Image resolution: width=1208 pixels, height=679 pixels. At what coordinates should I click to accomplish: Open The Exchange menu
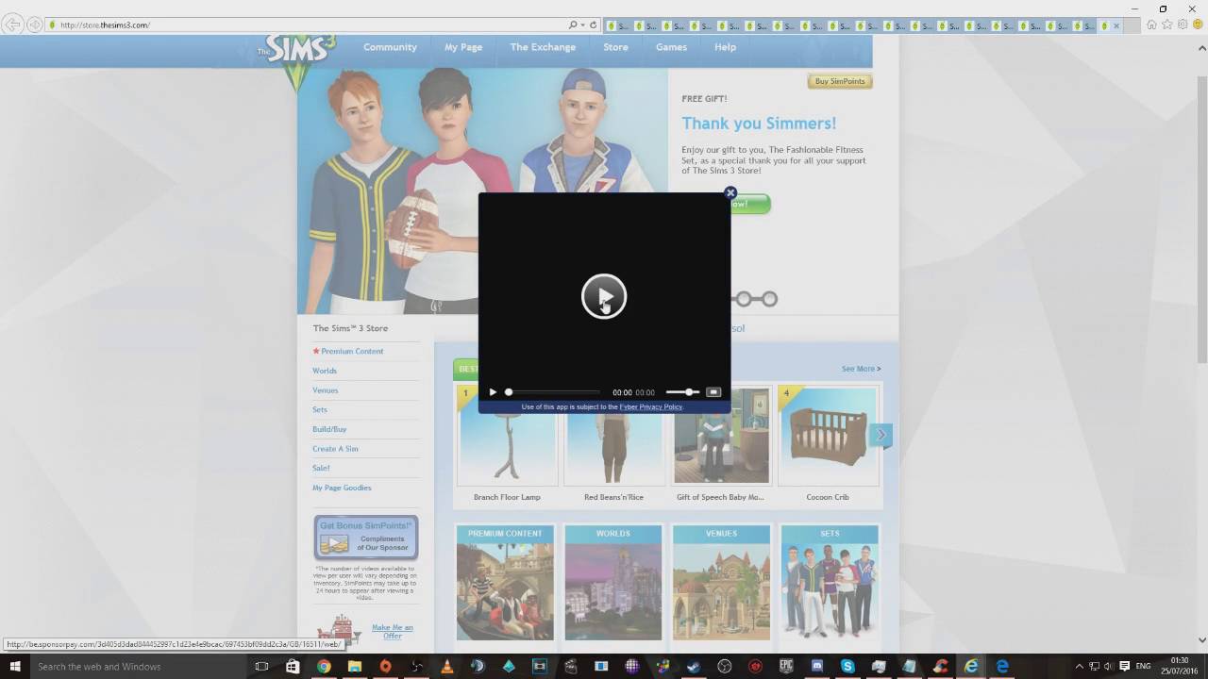tap(543, 47)
